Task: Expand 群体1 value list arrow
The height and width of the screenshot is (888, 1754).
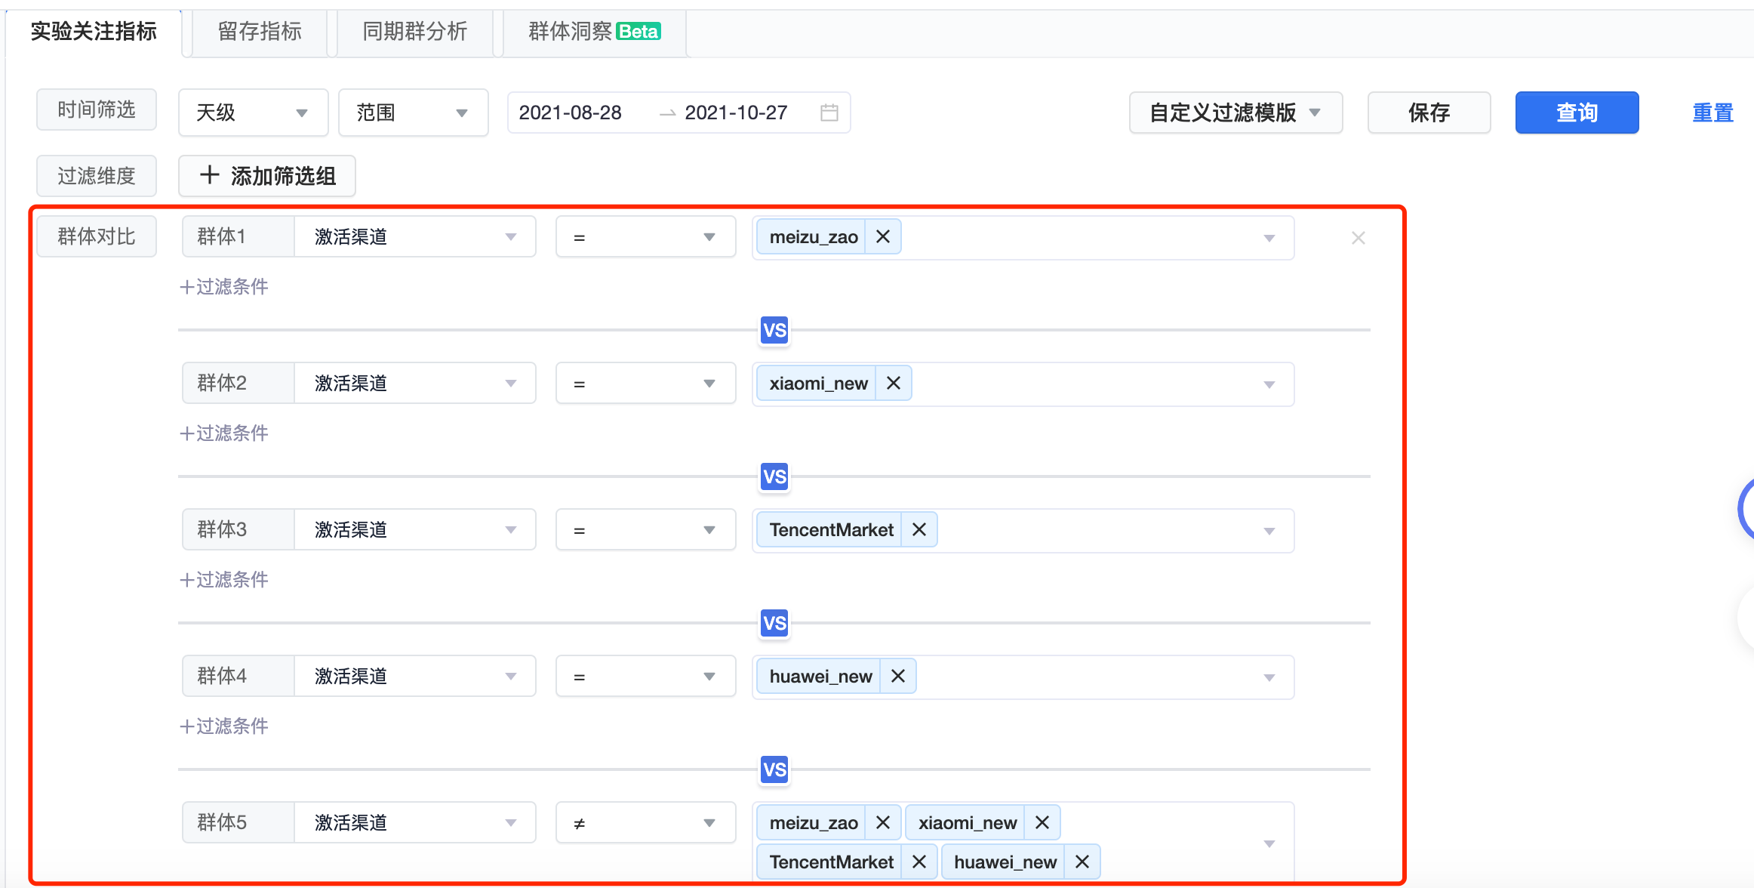Action: (1269, 239)
